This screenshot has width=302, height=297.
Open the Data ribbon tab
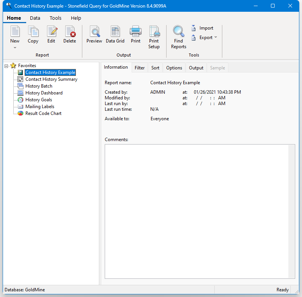(x=35, y=18)
